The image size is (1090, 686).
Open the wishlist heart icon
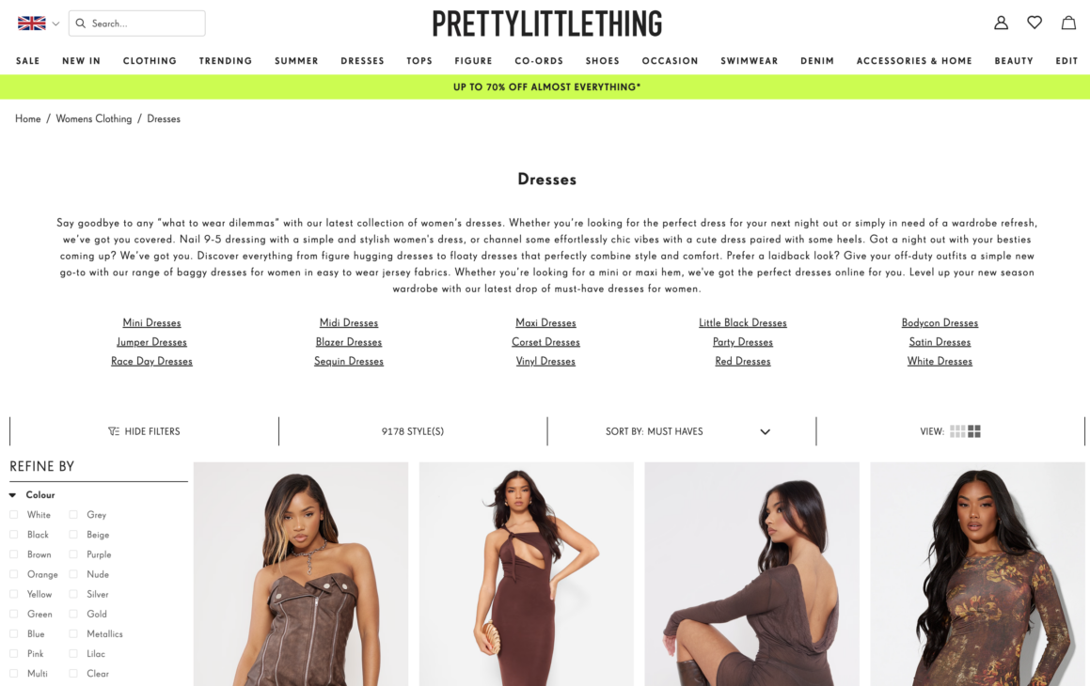point(1035,23)
